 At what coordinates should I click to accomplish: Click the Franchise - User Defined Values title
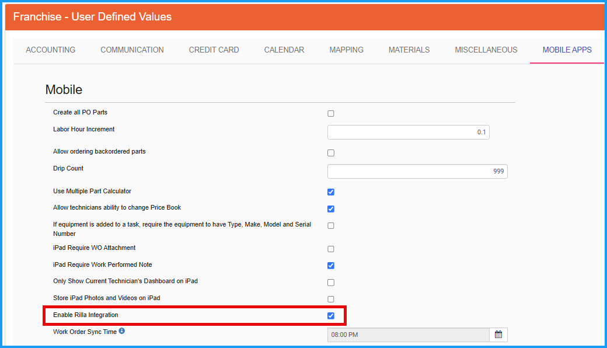pyautogui.click(x=93, y=17)
